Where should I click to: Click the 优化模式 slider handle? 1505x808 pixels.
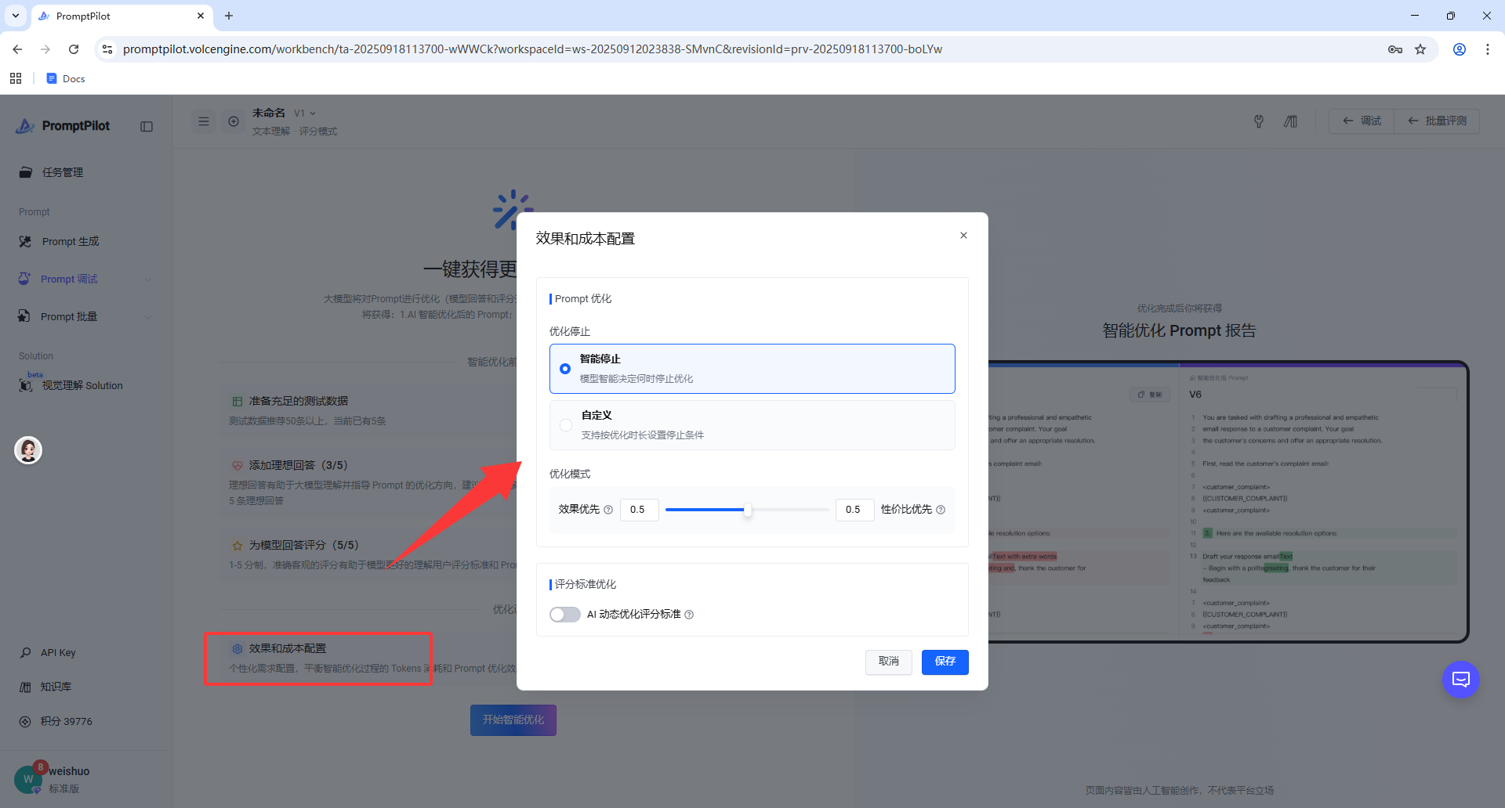pos(748,510)
